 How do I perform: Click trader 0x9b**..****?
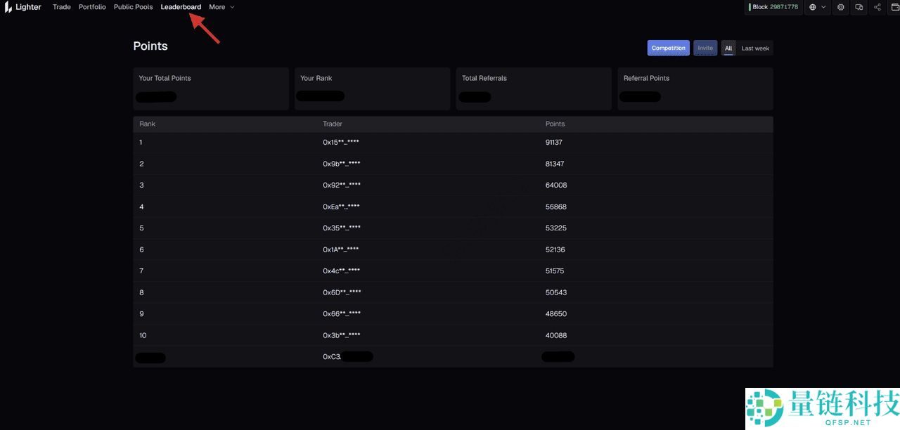click(342, 164)
